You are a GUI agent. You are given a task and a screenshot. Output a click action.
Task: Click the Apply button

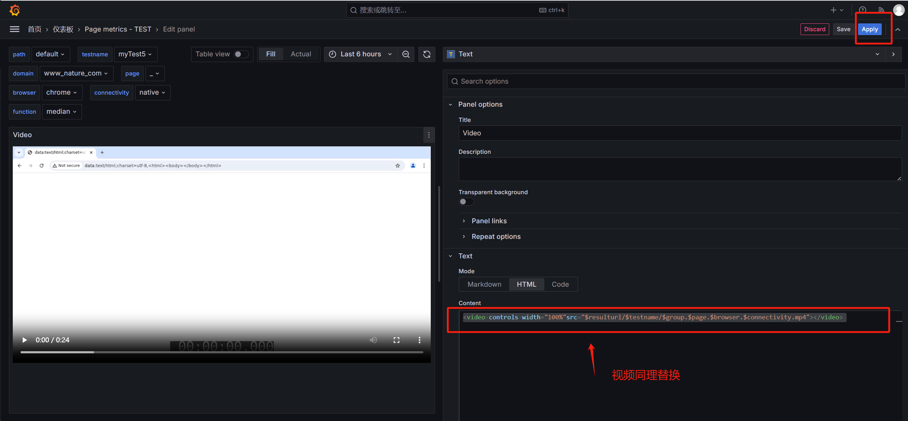869,29
